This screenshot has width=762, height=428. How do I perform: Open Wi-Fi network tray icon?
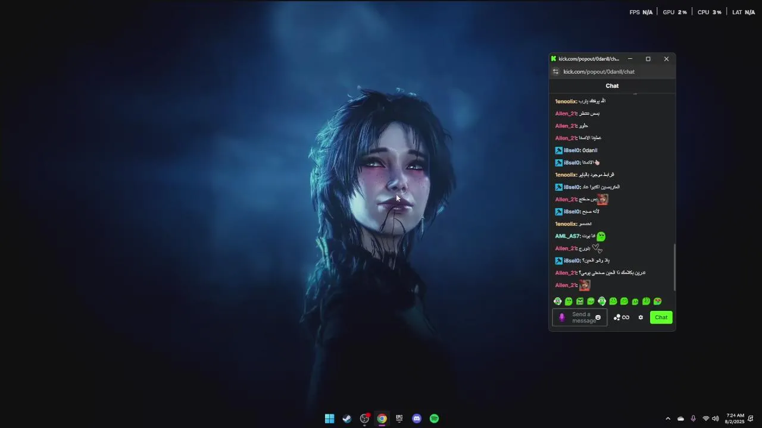coord(705,418)
